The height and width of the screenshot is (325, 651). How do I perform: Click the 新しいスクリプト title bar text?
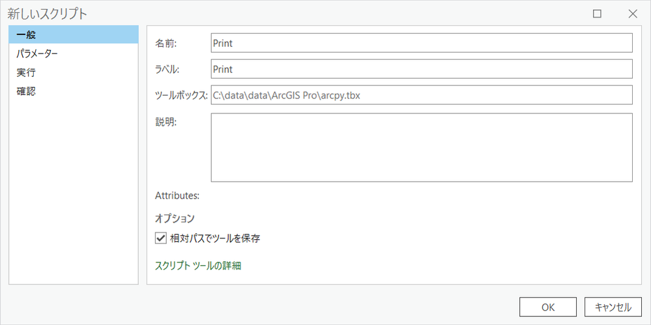pyautogui.click(x=47, y=14)
